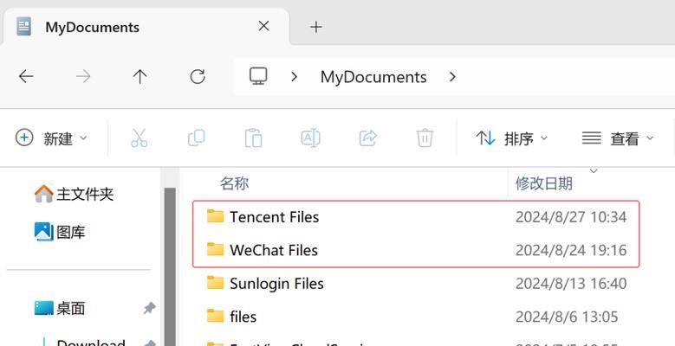Click the Share icon in toolbar
The width and height of the screenshot is (675, 346).
(368, 138)
